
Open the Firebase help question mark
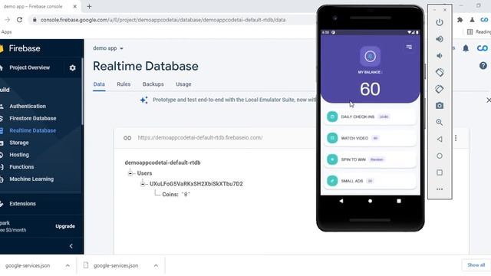483,65
